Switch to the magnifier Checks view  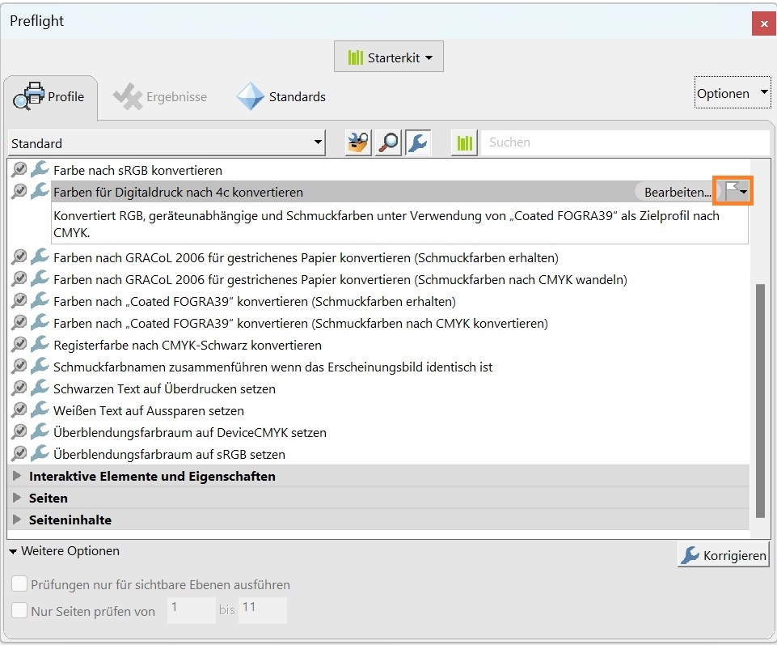tap(387, 142)
